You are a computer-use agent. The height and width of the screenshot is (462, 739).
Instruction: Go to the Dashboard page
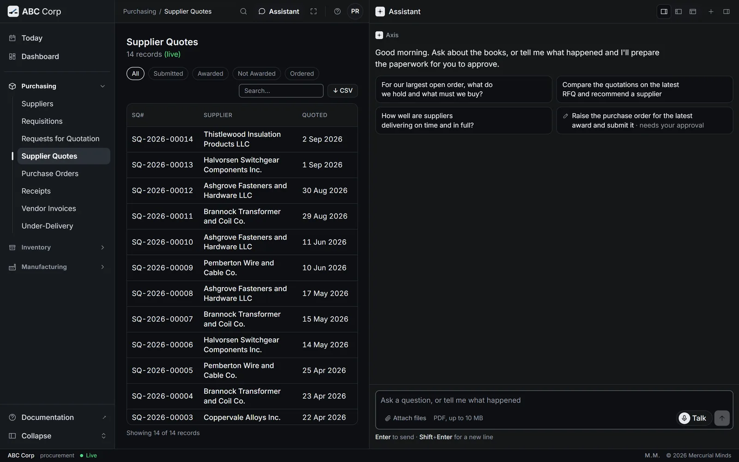point(40,56)
